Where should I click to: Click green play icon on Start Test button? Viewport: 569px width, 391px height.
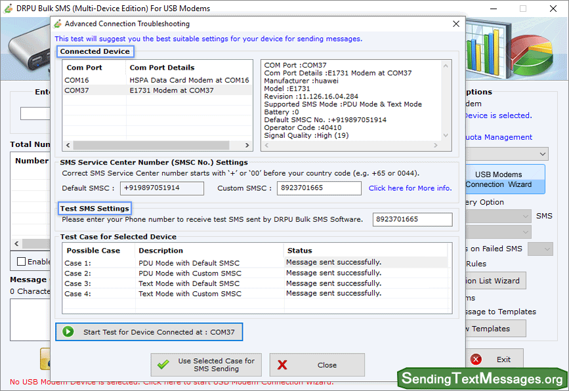point(68,331)
